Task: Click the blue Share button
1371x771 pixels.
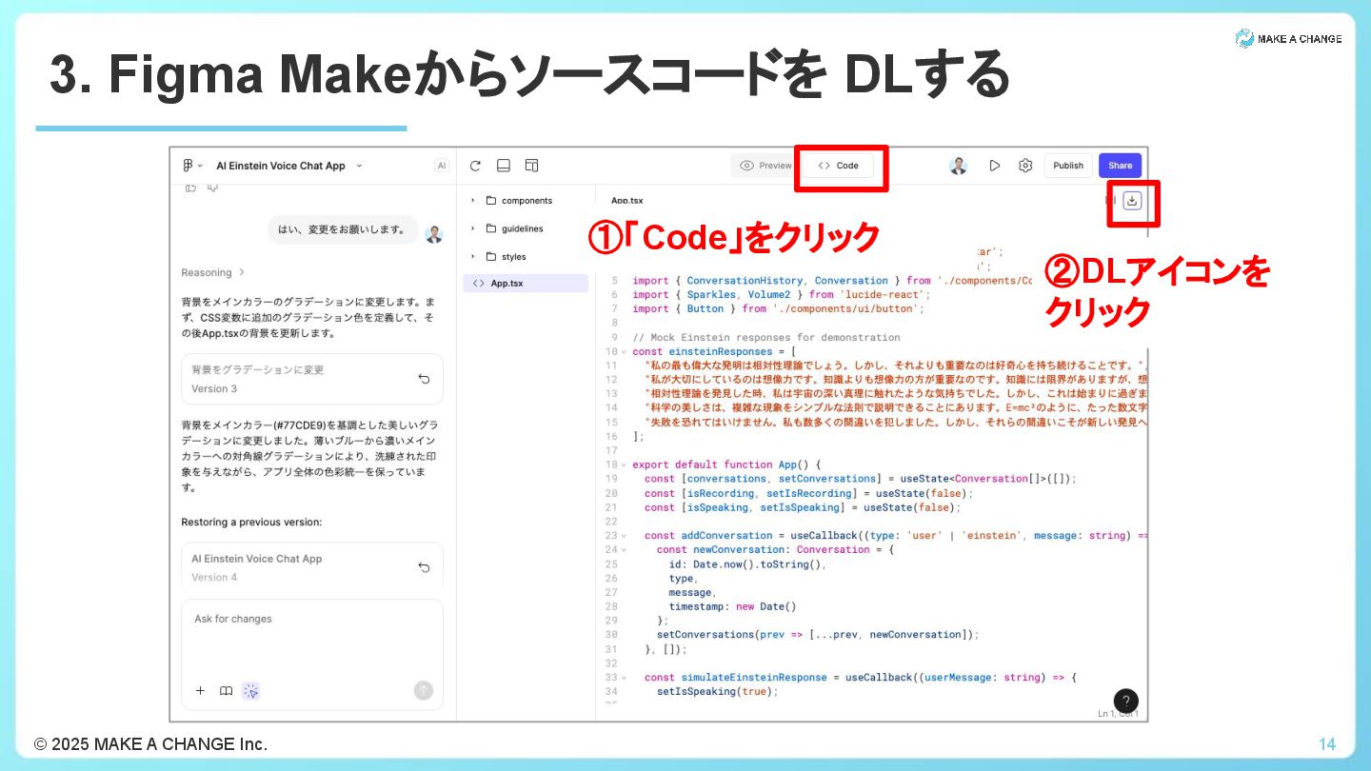Action: tap(1121, 166)
